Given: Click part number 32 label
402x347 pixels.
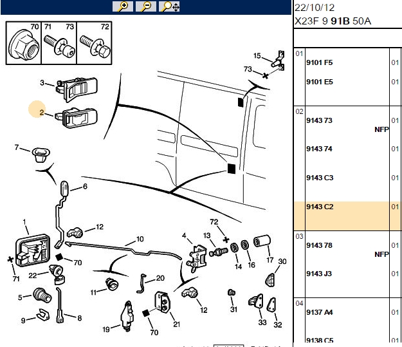Looking at the screenshot, I should [x=278, y=324].
